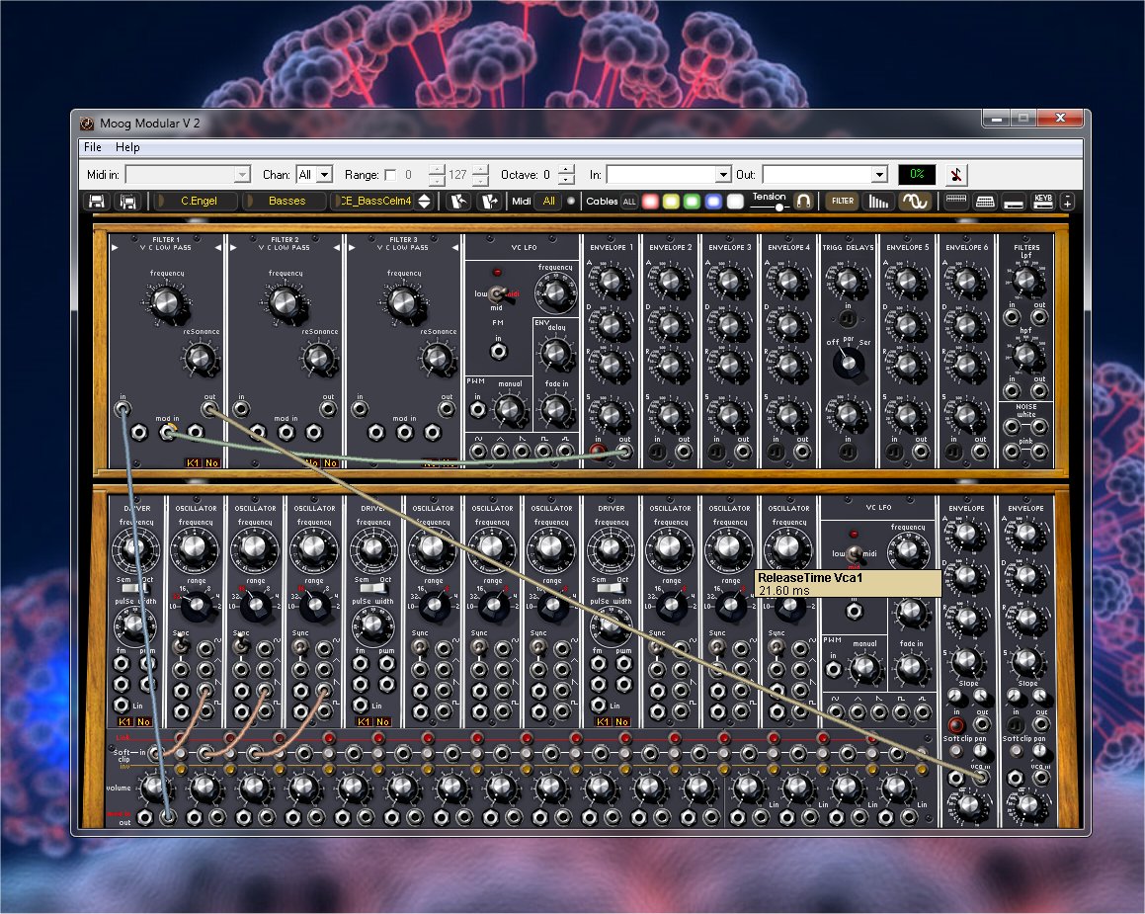Click the plus/minus expand view icon
The image size is (1145, 914).
(x=1067, y=201)
